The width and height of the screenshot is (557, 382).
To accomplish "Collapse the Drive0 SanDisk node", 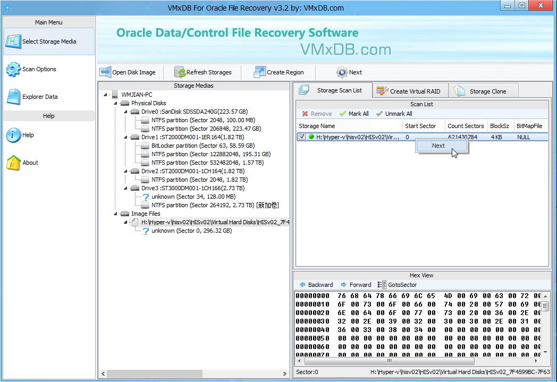I will (x=125, y=112).
